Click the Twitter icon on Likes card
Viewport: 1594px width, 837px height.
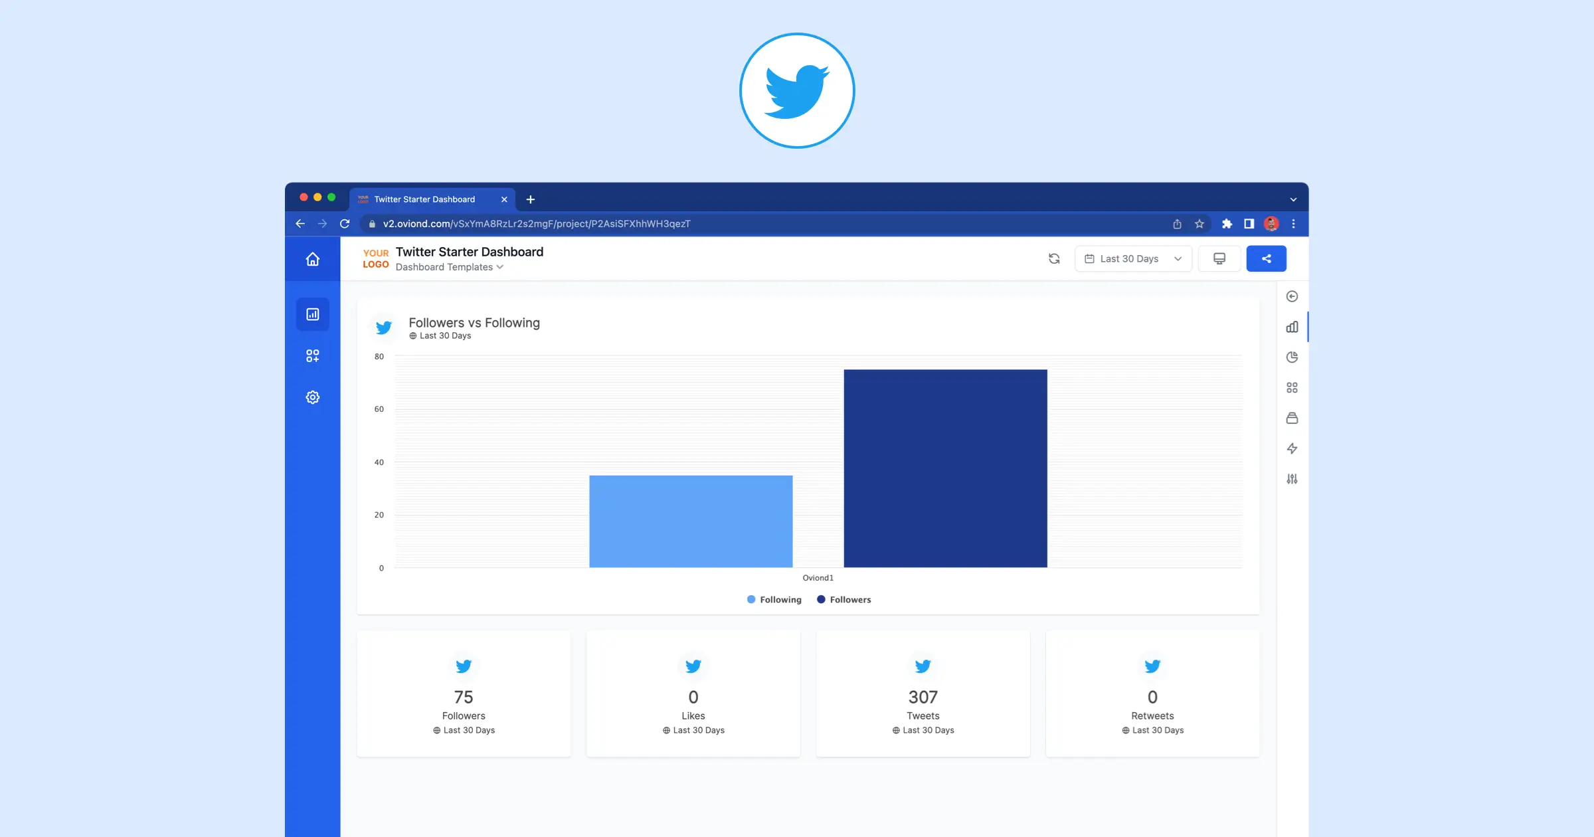[693, 666]
